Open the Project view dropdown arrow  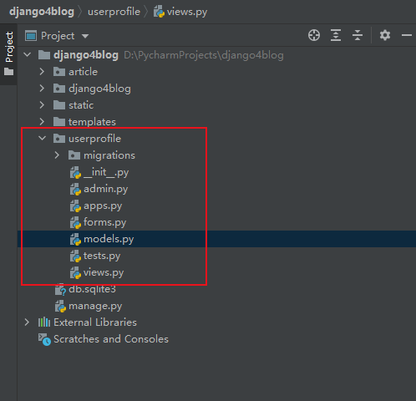click(x=85, y=36)
